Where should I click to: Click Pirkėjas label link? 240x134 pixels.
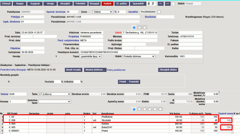coord(15,17)
